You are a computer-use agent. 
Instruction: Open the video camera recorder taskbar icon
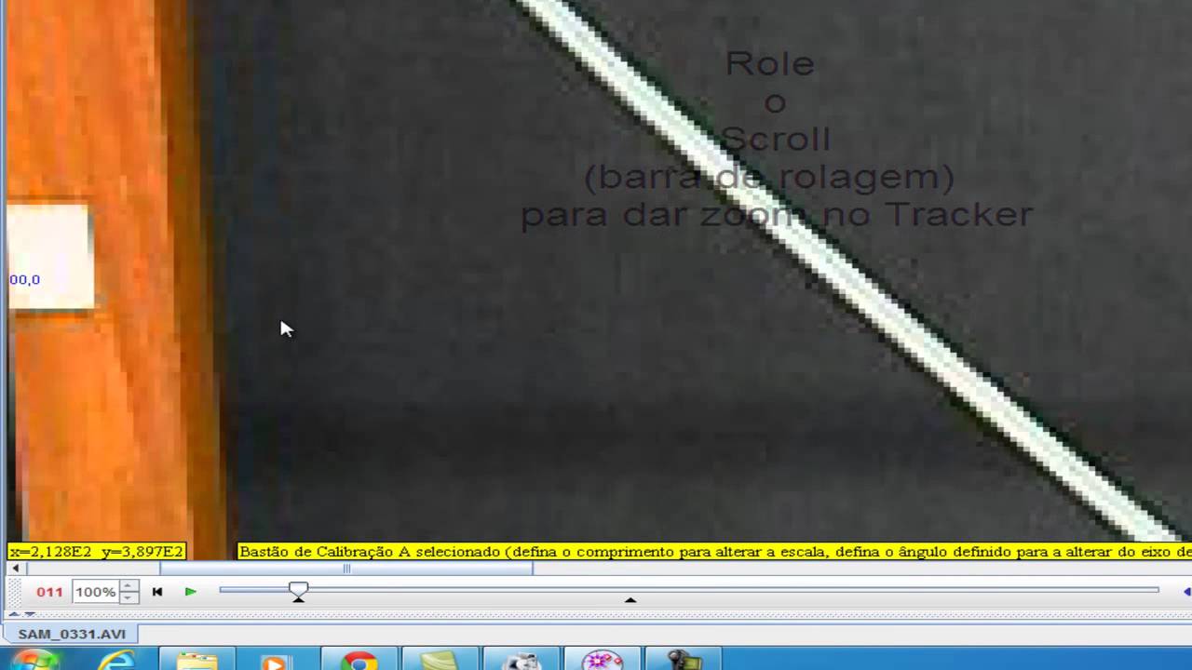(684, 661)
